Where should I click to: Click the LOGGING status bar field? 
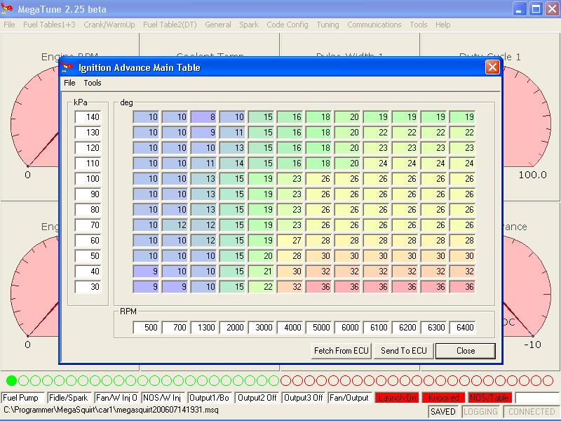[480, 412]
